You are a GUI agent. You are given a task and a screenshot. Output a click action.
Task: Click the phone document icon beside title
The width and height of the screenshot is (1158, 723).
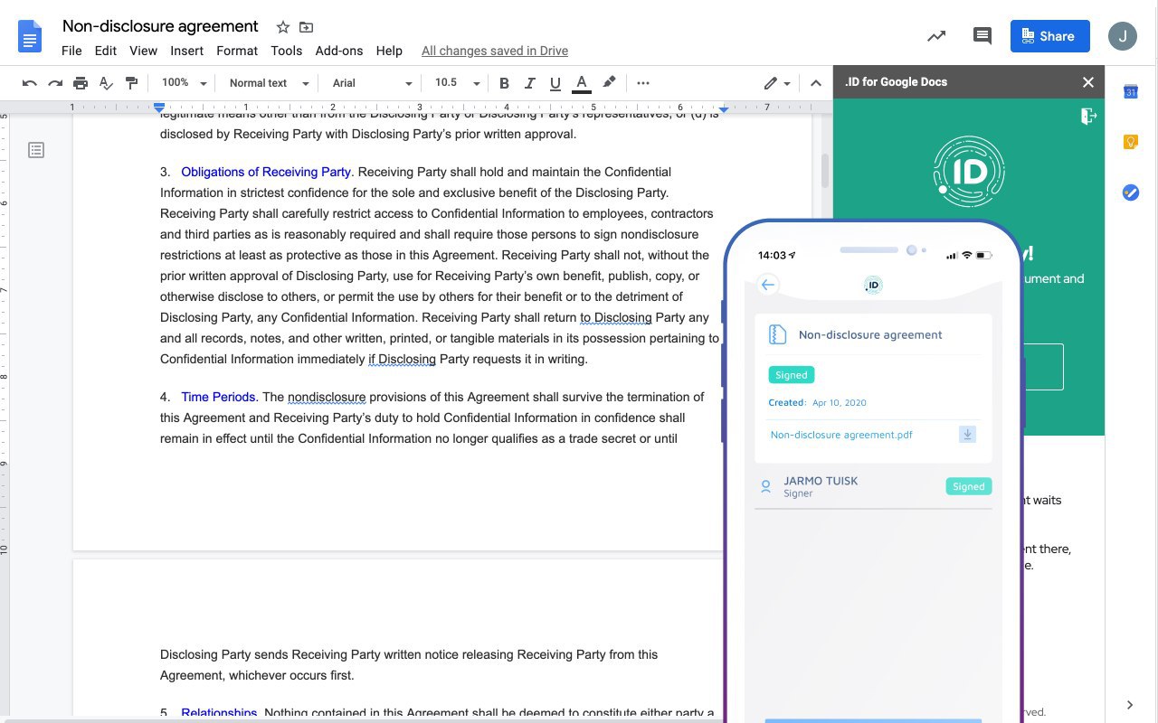point(777,334)
